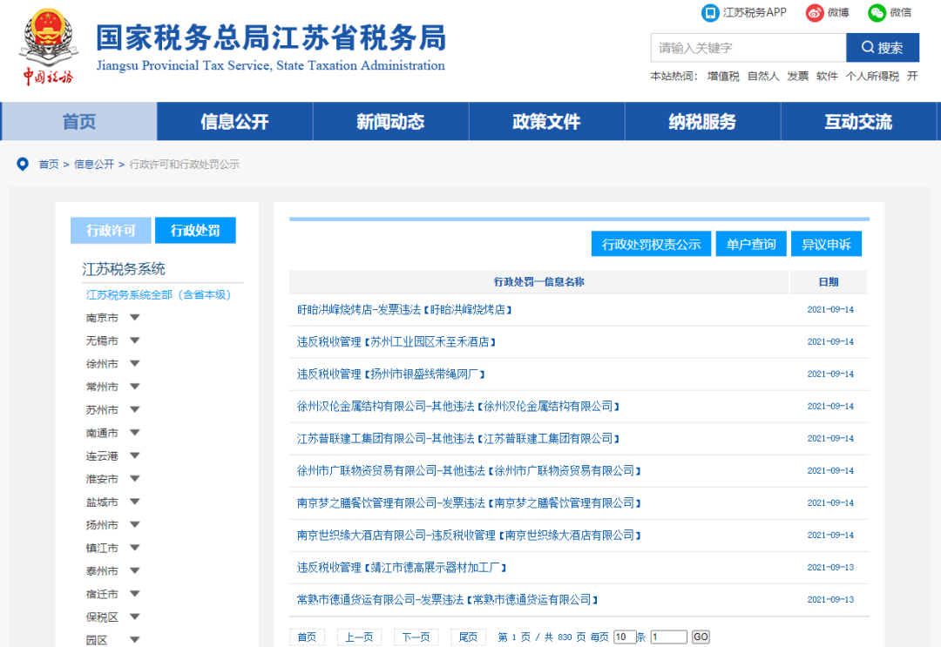Switch to the 行政许可 tab
The height and width of the screenshot is (647, 941).
[111, 230]
